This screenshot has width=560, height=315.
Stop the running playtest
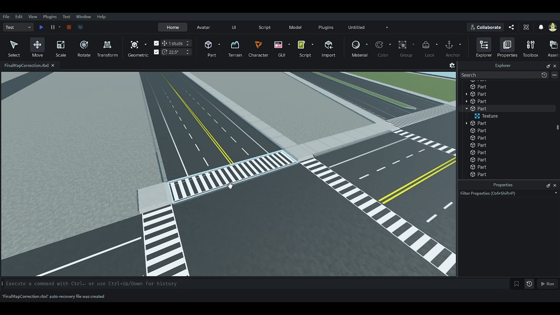coord(69,27)
